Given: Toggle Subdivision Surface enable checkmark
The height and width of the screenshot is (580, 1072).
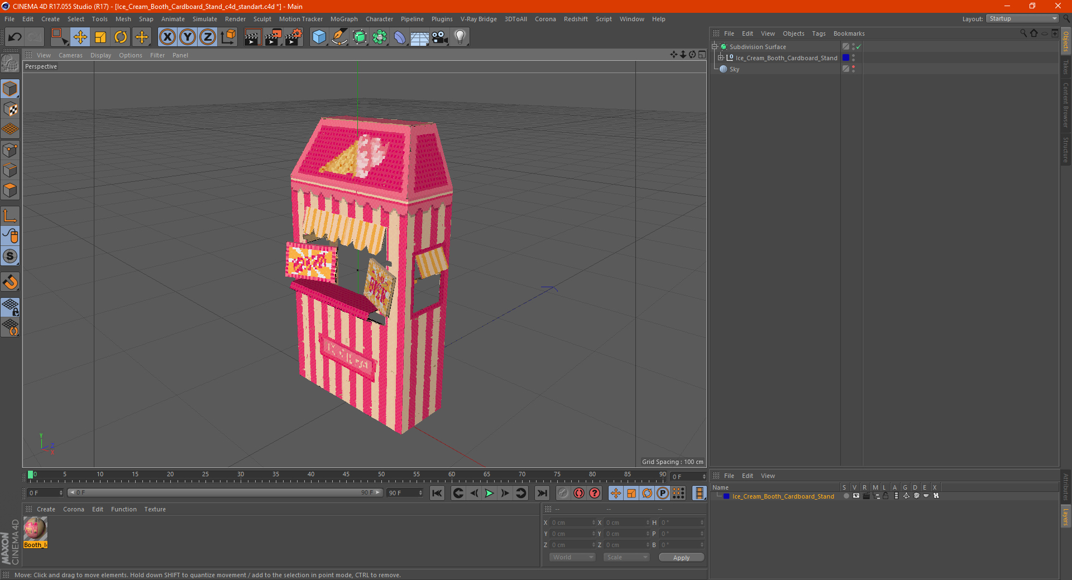Looking at the screenshot, I should 859,47.
